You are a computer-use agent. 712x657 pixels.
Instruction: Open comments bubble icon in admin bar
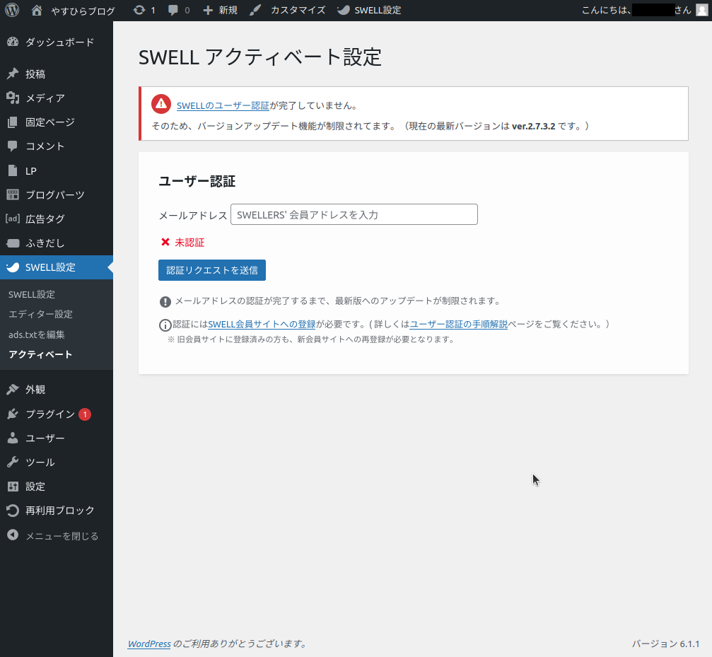[173, 10]
